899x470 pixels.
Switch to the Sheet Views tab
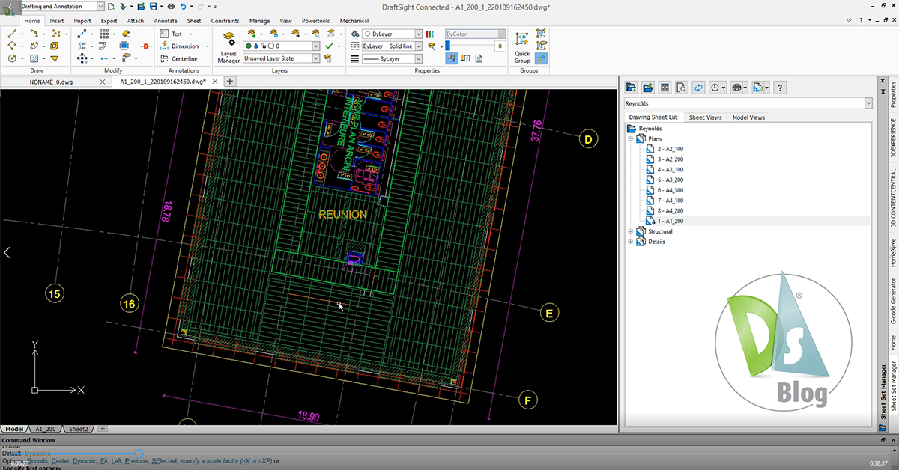705,117
